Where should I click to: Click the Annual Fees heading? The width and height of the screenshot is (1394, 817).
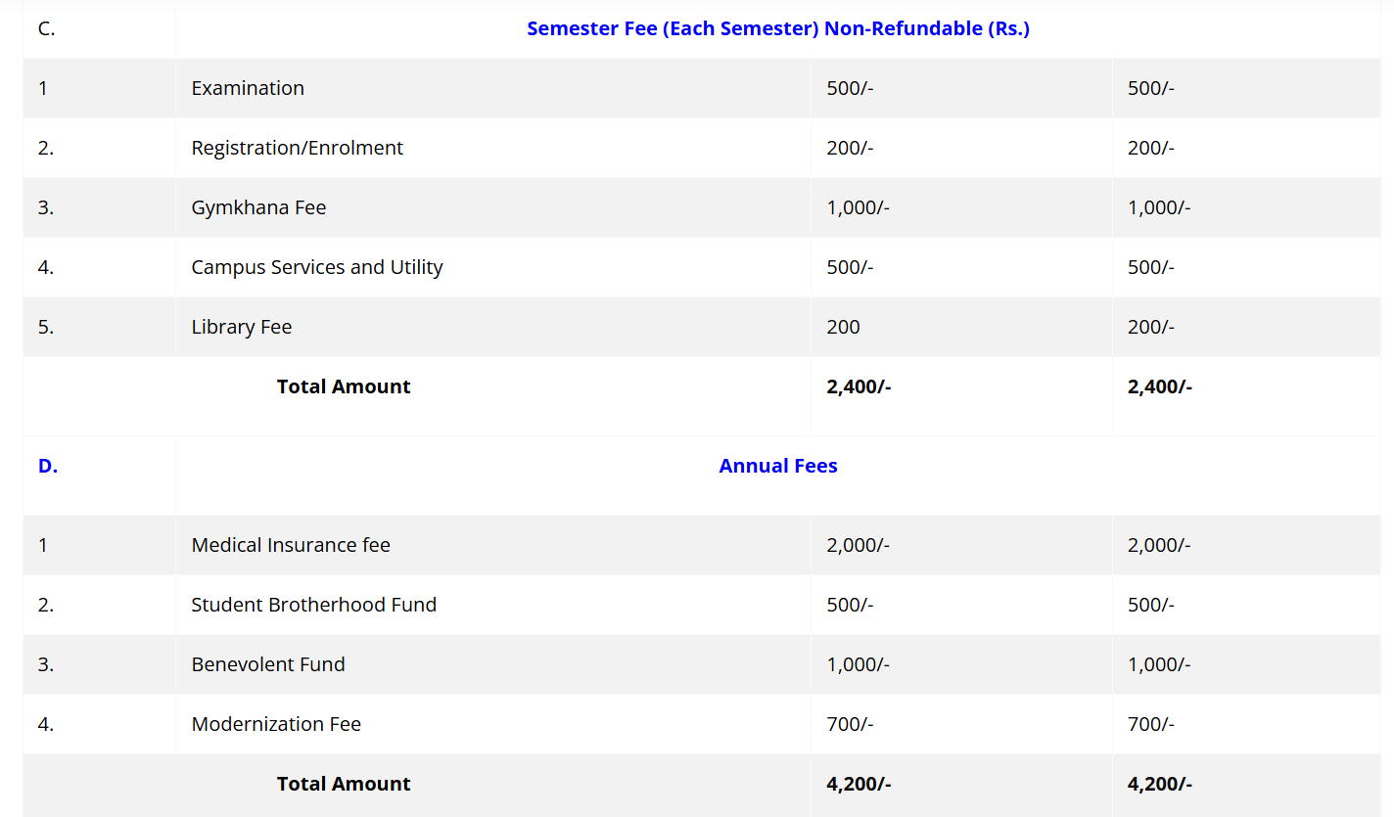[x=777, y=466]
